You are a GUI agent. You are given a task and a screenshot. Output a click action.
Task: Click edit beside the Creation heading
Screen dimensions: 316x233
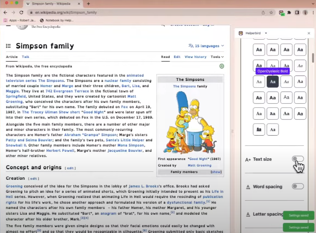tap(33, 178)
